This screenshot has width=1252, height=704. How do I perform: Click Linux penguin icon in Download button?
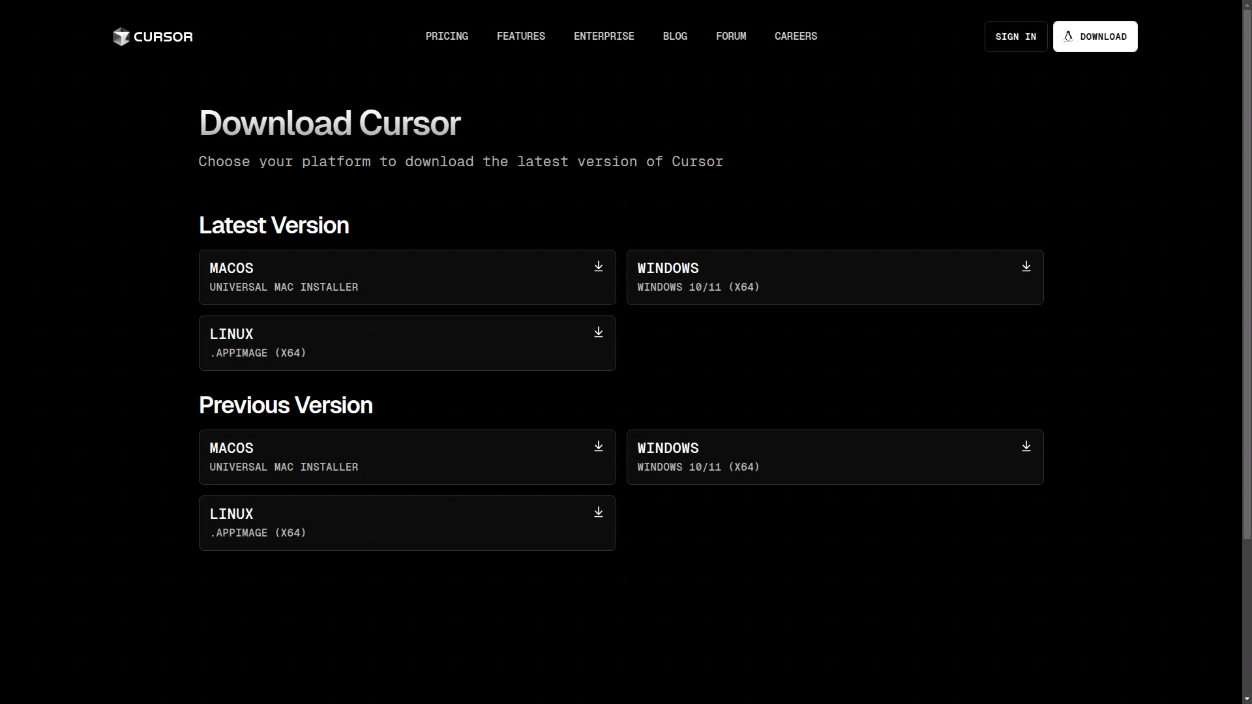(x=1068, y=37)
